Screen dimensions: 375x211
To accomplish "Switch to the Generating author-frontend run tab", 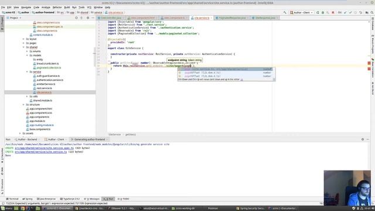I will 89,139.
